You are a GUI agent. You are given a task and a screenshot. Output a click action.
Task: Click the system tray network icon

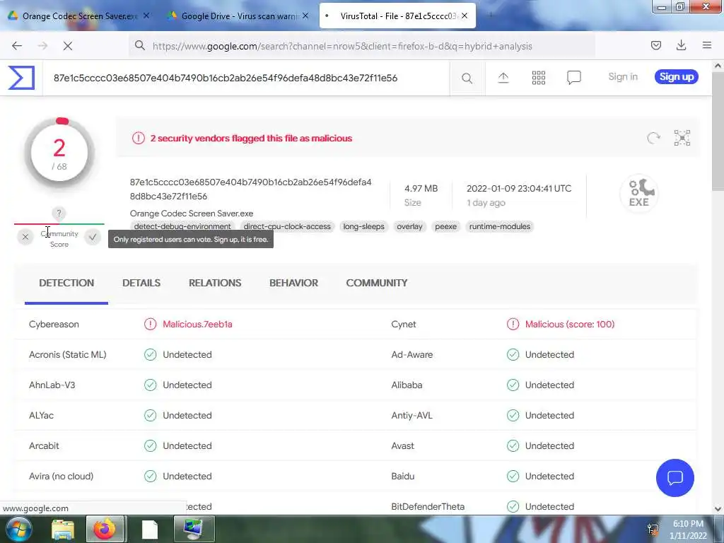(x=653, y=529)
